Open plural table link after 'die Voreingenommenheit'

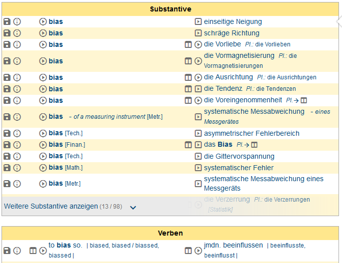pos(303,100)
